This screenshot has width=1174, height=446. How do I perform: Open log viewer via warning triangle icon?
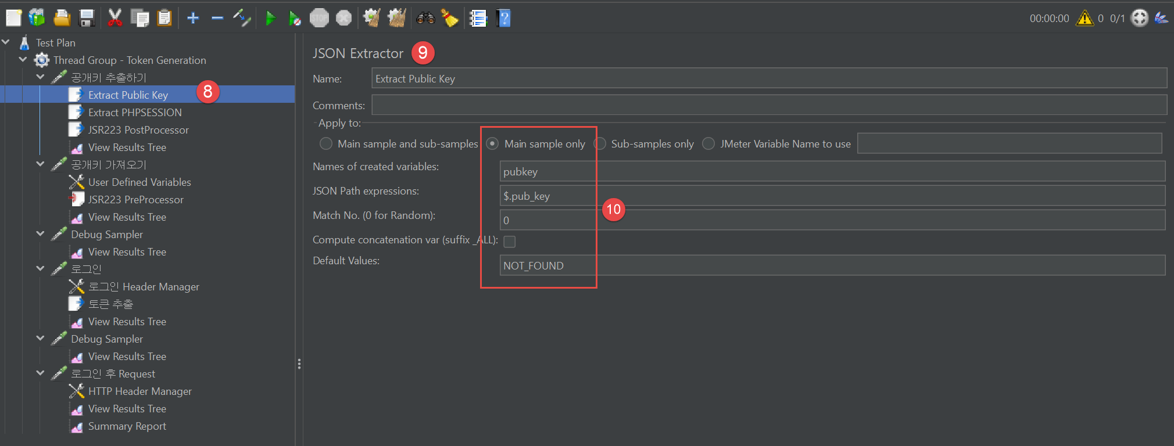[1085, 18]
